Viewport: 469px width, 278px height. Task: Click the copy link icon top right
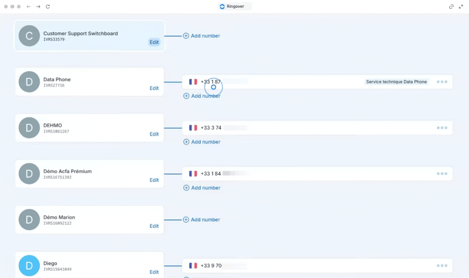[451, 7]
